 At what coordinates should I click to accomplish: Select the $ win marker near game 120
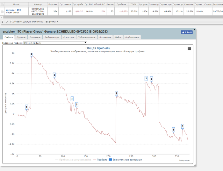tap(72, 99)
